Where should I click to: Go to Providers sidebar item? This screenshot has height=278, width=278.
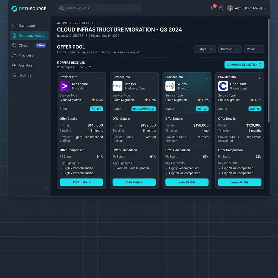tap(29, 55)
